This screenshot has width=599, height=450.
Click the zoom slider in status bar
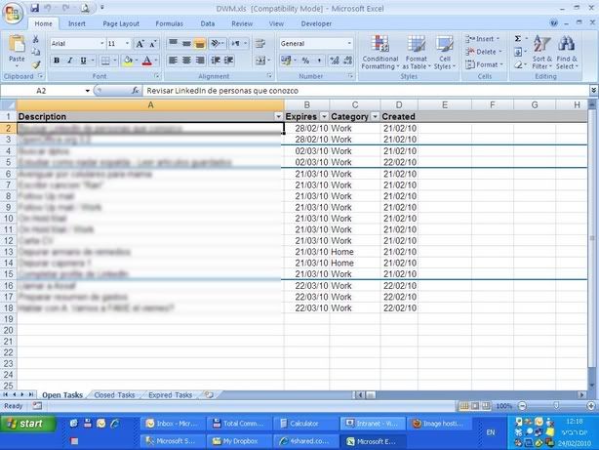pos(549,406)
